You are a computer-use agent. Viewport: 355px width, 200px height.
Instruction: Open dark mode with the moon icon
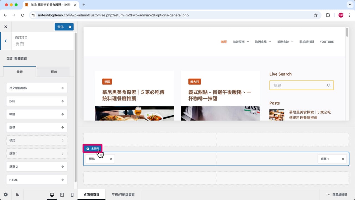[17, 194]
